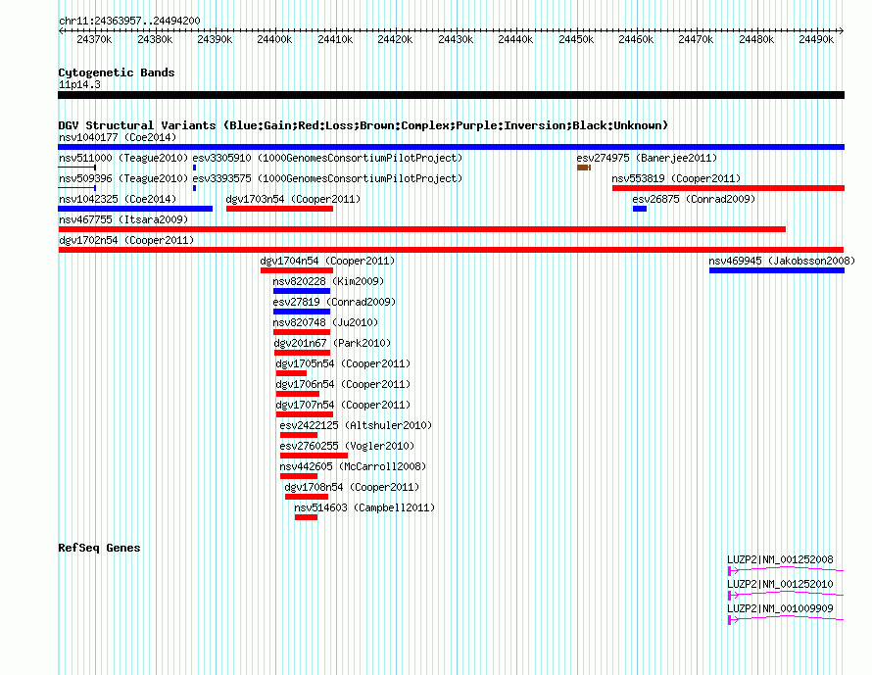Open dgv1703n54 (Cooper2011) label

tap(293, 199)
